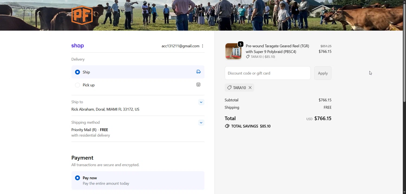Click the email acc131211@gmail.com
This screenshot has height=194, width=406.
click(x=181, y=46)
